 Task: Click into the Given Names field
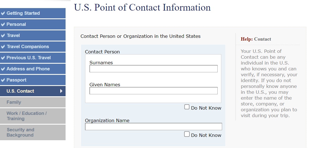[153, 91]
